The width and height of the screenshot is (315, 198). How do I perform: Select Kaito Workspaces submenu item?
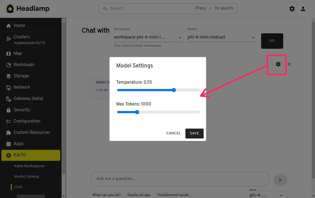coord(29,166)
